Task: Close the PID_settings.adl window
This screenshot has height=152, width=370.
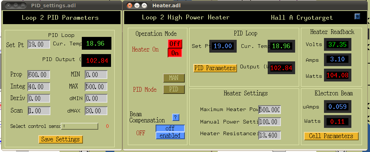Action: pos(8,5)
